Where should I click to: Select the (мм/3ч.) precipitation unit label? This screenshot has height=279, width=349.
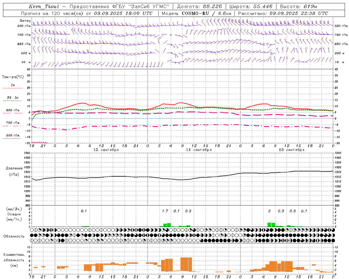(x=14, y=209)
